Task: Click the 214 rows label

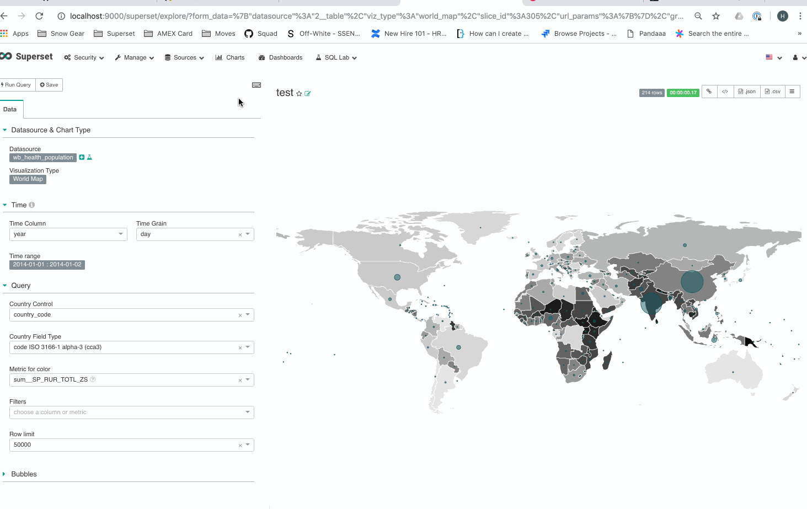Action: [652, 93]
